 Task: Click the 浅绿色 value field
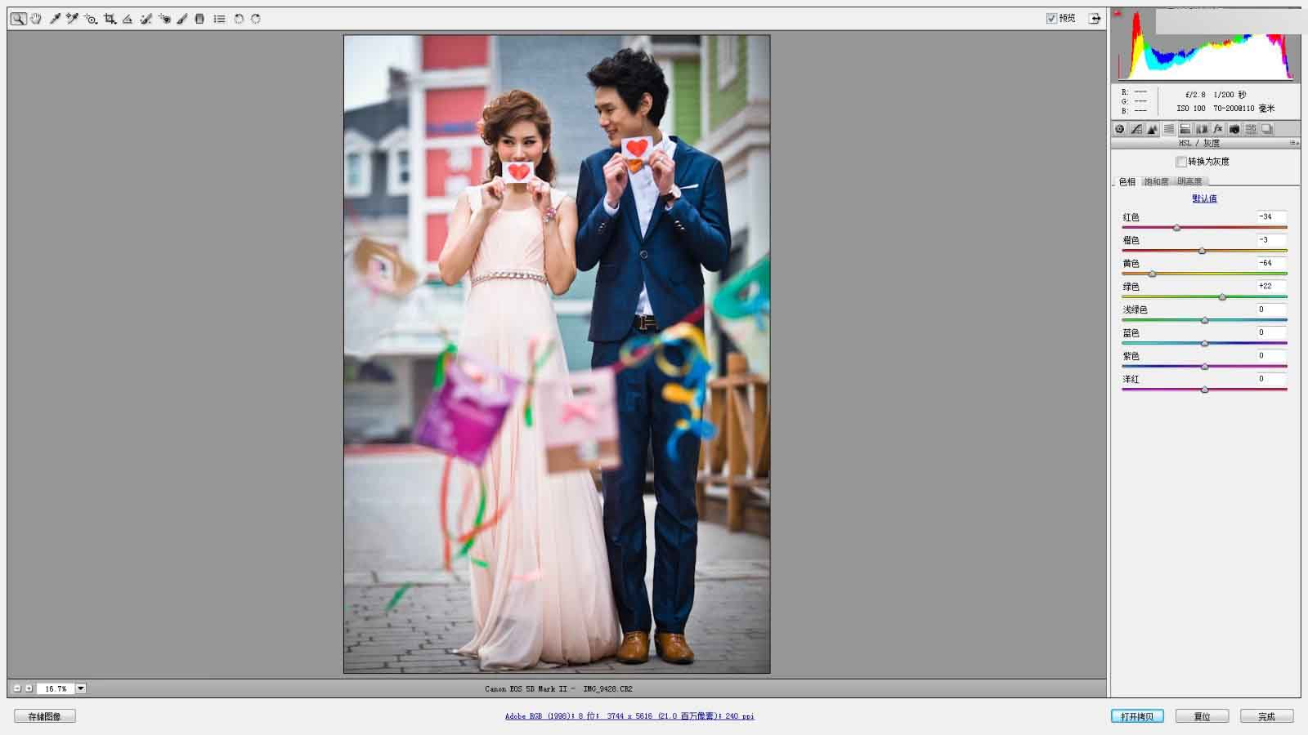click(1272, 310)
